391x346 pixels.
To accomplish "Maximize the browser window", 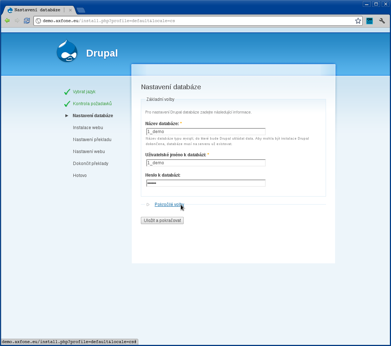I will tap(376, 4).
